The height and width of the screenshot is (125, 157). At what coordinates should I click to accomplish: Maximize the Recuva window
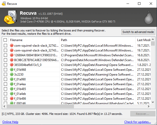pyautogui.click(x=139, y=4)
